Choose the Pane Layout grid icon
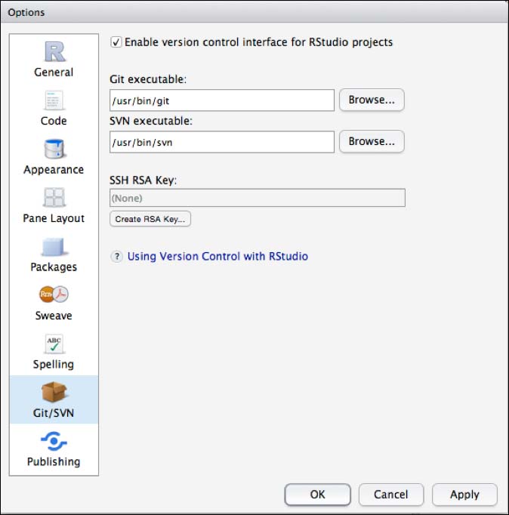509x515 pixels. pyautogui.click(x=54, y=197)
